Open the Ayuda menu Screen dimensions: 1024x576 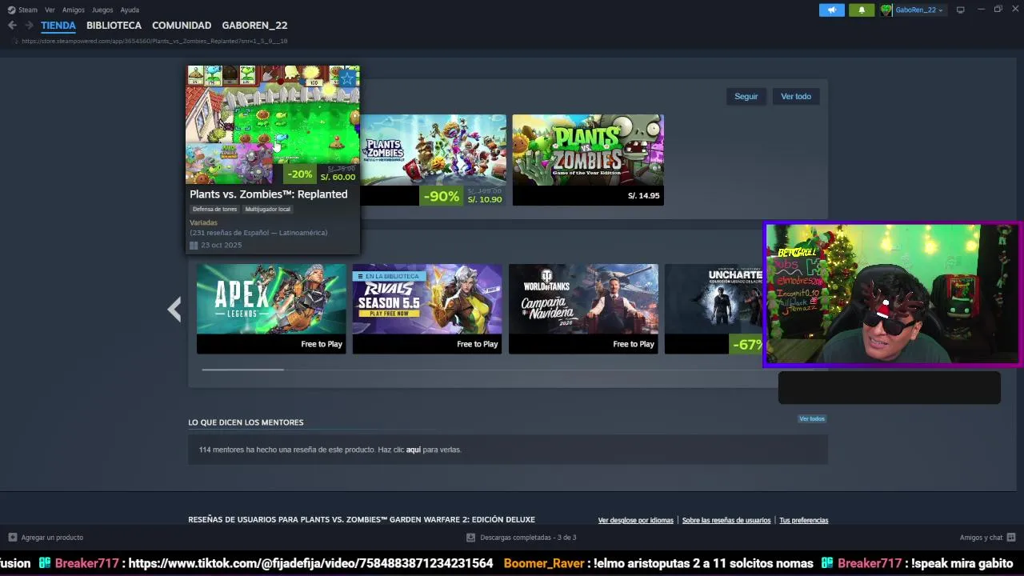point(130,10)
